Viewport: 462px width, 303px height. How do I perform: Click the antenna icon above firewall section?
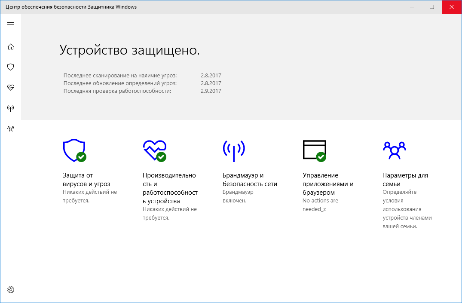point(234,150)
